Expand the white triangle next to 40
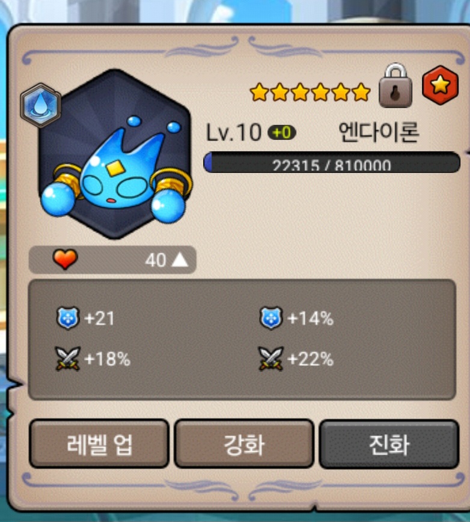 [180, 259]
